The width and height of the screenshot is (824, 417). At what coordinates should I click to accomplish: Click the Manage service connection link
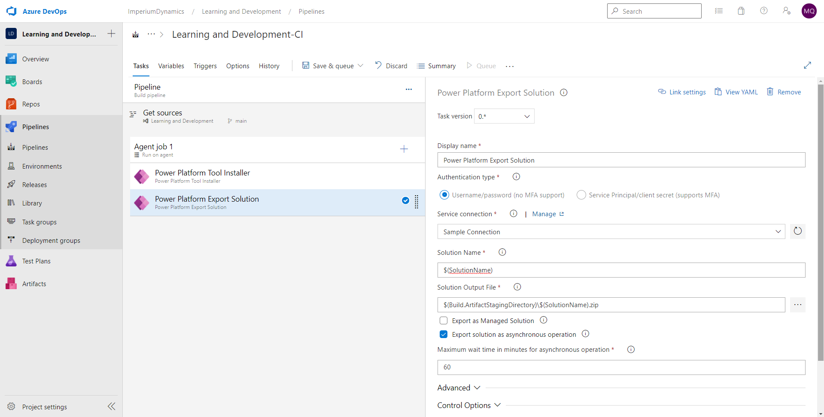tap(544, 214)
